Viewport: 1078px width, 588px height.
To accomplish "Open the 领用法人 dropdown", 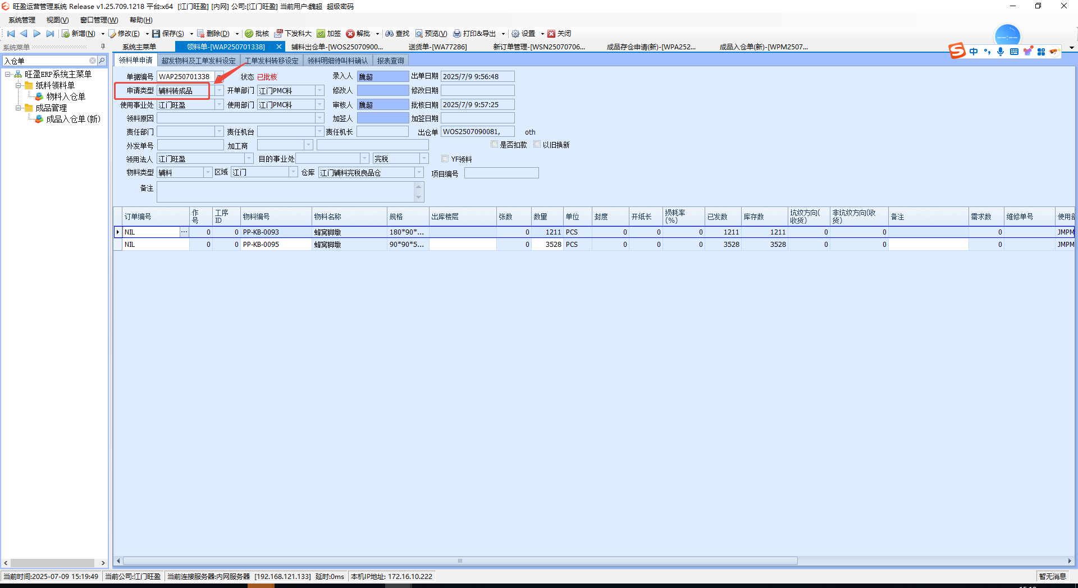I will pos(249,159).
